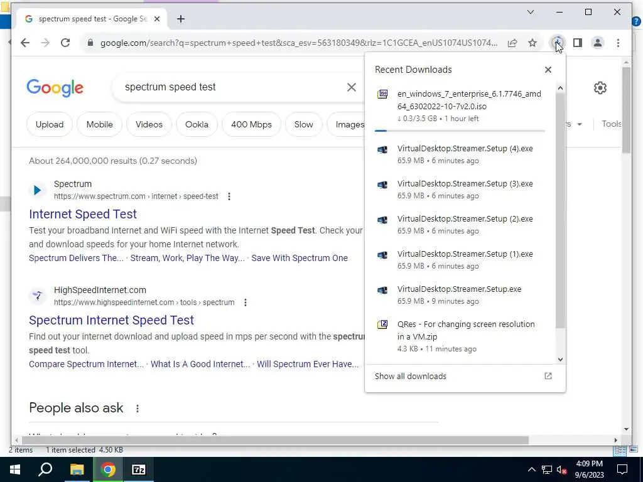Open VirtualDesktop.Streamer.Setup (3).exe download
The width and height of the screenshot is (643, 482).
coord(460,190)
